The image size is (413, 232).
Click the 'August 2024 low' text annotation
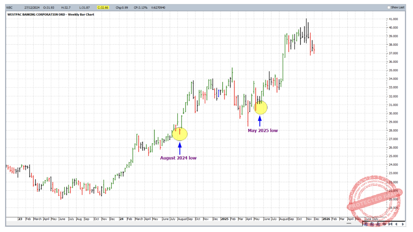tap(178, 158)
